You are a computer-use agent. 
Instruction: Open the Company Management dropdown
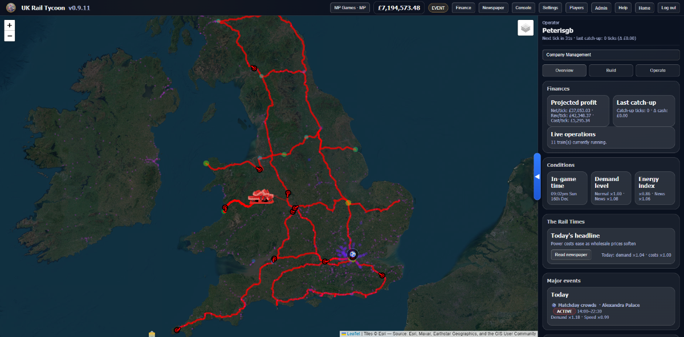tap(610, 55)
